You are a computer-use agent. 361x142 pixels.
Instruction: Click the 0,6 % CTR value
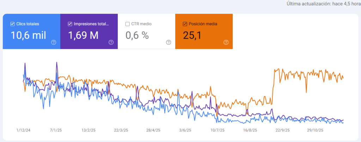click(x=137, y=35)
